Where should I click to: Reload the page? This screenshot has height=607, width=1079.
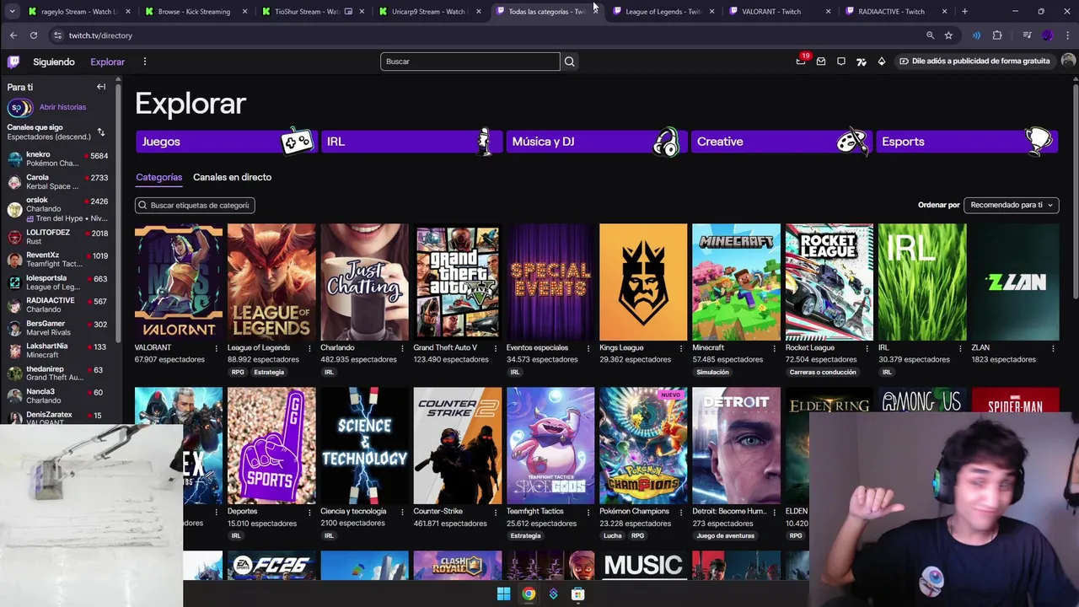click(34, 35)
